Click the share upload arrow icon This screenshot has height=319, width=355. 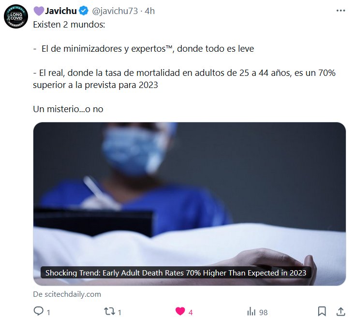pos(340,311)
